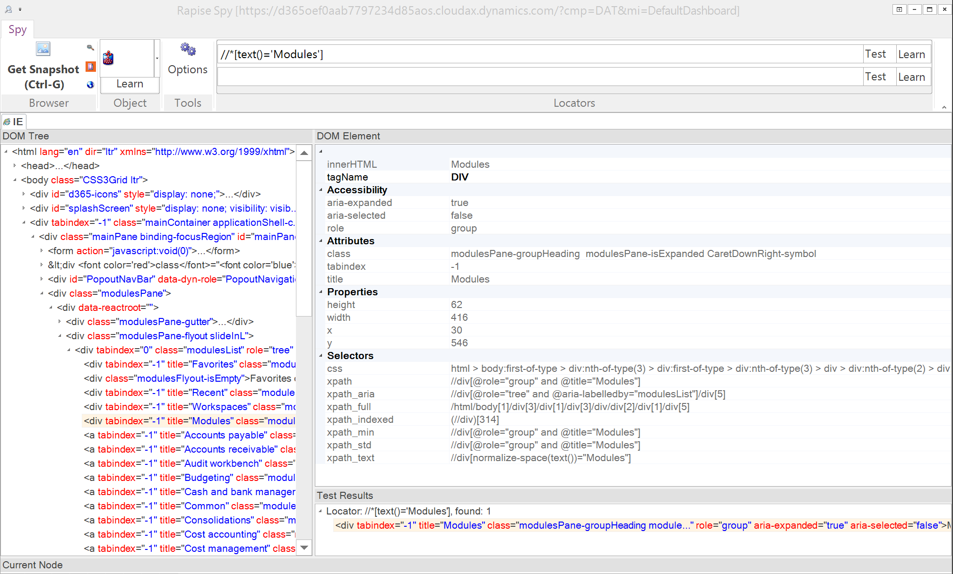Open Options via the gears icon
The width and height of the screenshot is (953, 574).
(188, 49)
